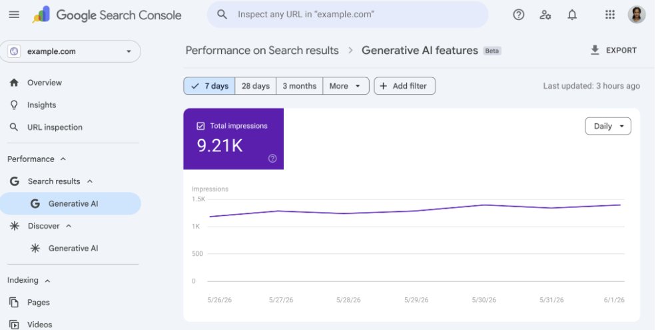Screen dimensions: 656x330
Task: Open the example.com property dropdown
Action: pyautogui.click(x=71, y=51)
